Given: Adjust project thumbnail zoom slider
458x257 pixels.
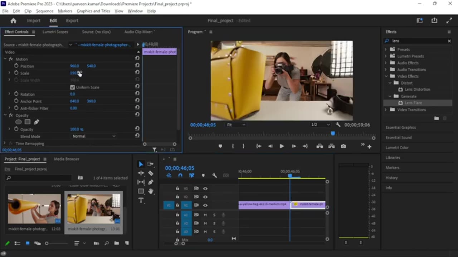Looking at the screenshot, I should point(47,243).
